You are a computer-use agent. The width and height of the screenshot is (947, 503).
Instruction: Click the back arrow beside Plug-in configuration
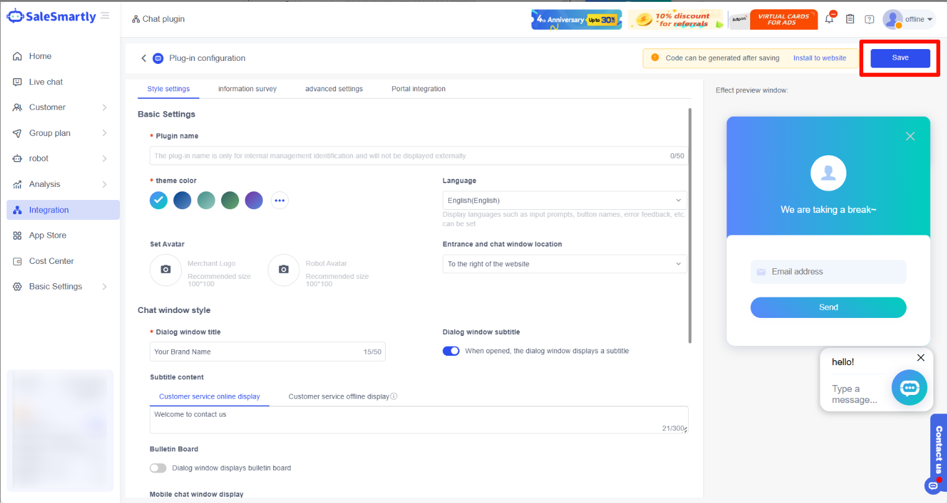(x=143, y=58)
